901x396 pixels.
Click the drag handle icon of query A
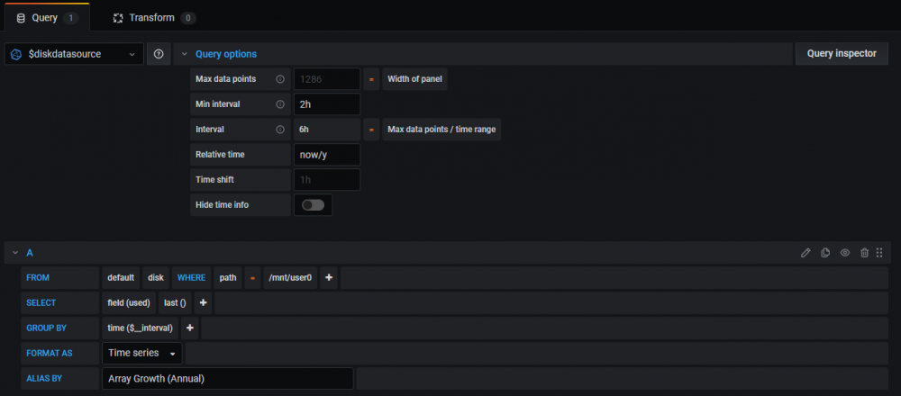click(x=879, y=253)
